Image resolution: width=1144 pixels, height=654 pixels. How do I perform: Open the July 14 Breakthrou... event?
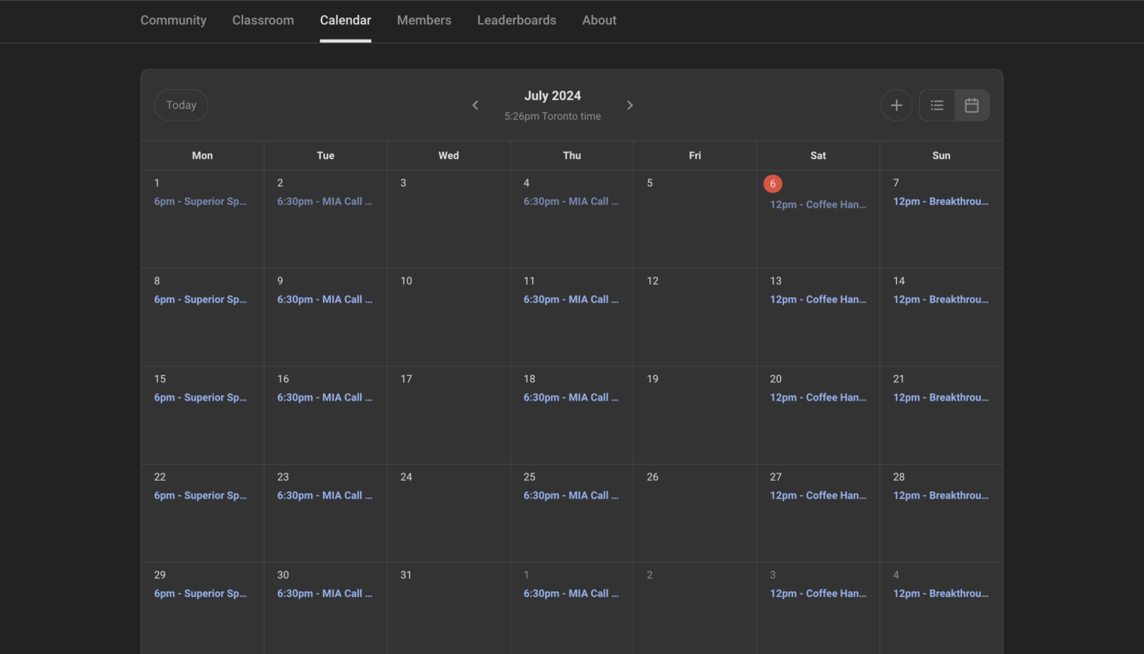pos(941,300)
